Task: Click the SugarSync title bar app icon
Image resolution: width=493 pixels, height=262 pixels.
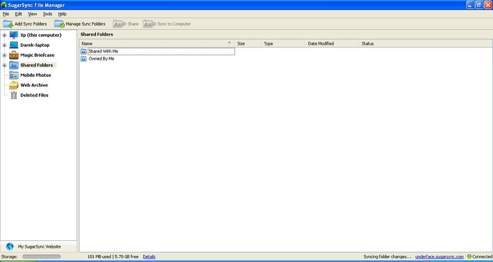Action: (x=4, y=5)
